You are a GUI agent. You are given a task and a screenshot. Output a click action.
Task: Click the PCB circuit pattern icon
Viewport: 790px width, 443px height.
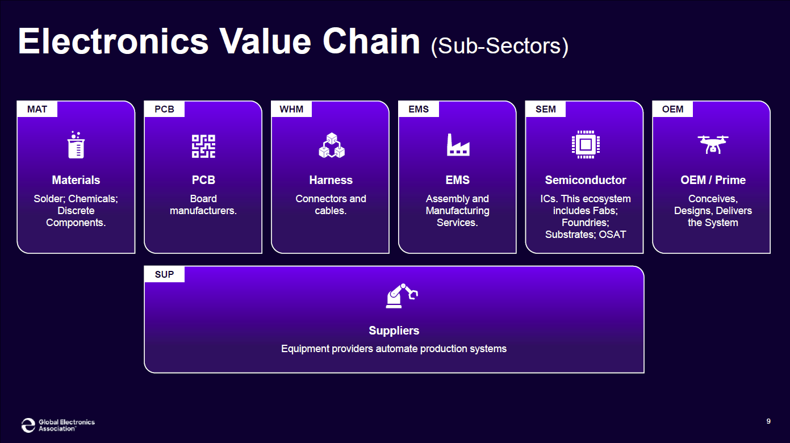(203, 146)
